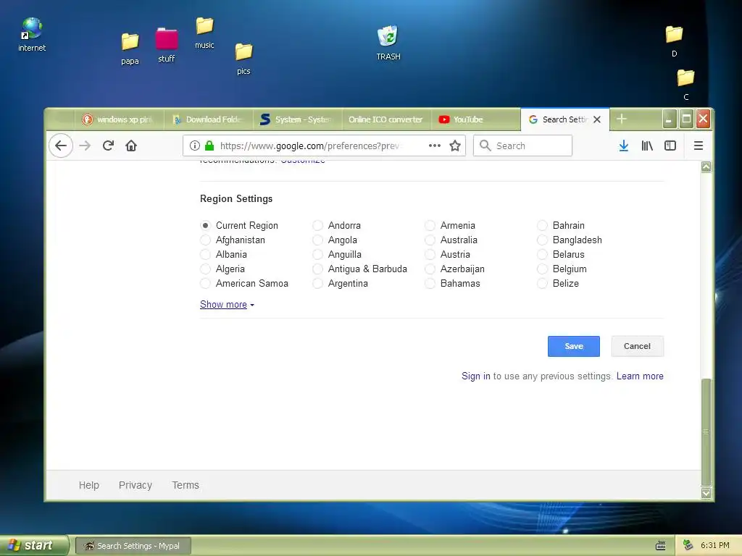Open the hamburger application menu
This screenshot has height=556, width=742.
click(698, 146)
